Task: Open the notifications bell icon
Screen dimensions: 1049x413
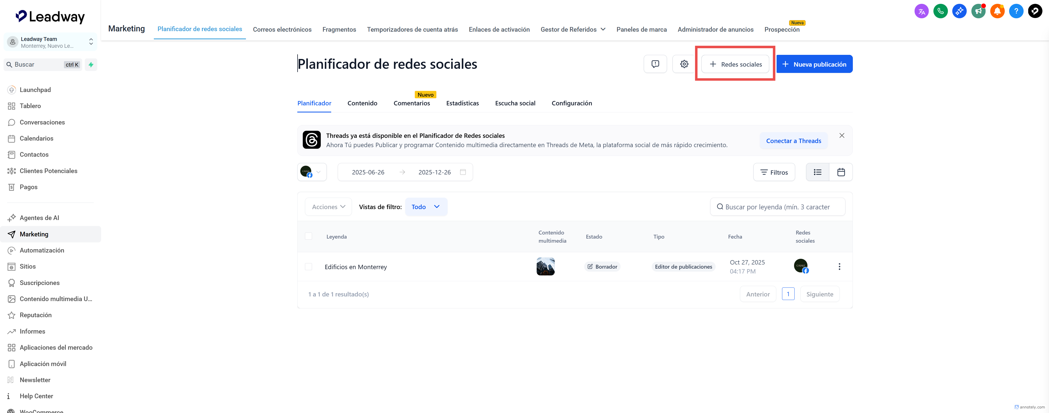Action: pos(997,11)
